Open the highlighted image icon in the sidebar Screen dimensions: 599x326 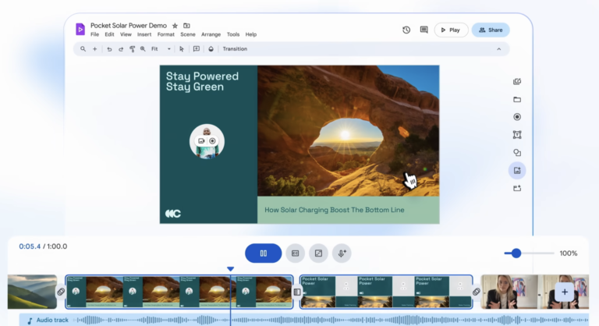[517, 171]
